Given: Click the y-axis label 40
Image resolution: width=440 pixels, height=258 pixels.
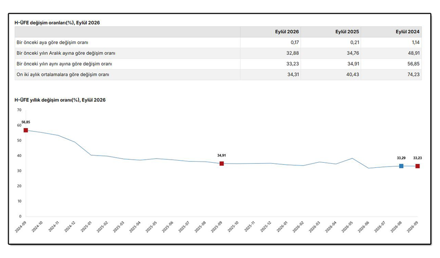Looking at the screenshot, I should (x=19, y=156).
